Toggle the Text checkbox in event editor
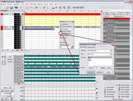This screenshot has width=133, height=101. click(x=124, y=14)
